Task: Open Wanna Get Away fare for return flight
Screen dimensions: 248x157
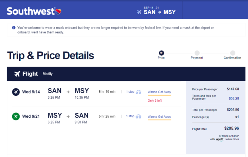Action: coord(159,117)
